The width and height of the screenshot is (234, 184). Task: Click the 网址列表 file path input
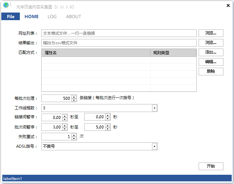(119, 33)
